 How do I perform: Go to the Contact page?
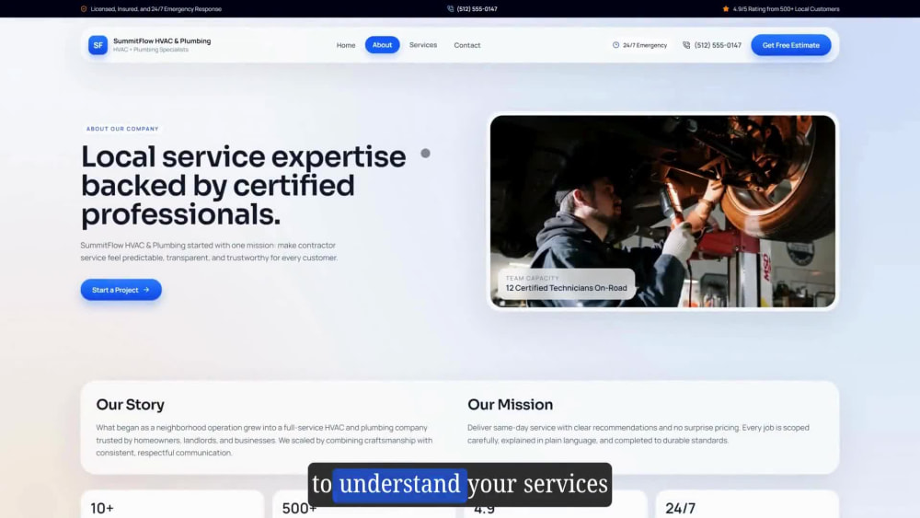click(467, 45)
